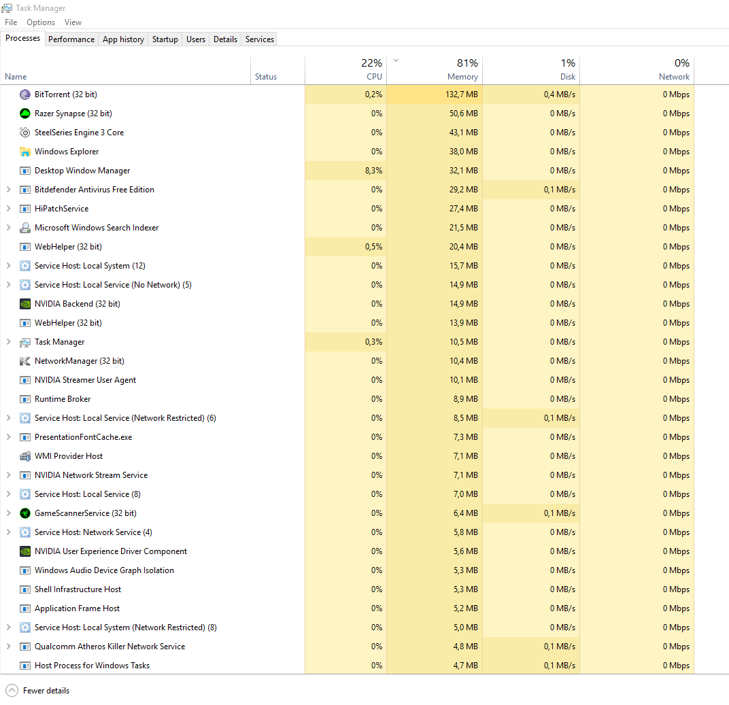Sort by the Status column header
This screenshot has width=729, height=705.
click(277, 71)
